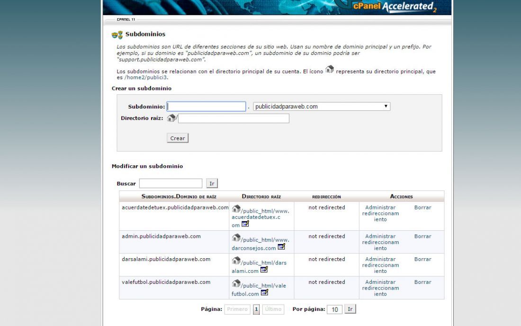Select the Último pagination button
Viewport: 521px width, 326px height.
point(273,309)
